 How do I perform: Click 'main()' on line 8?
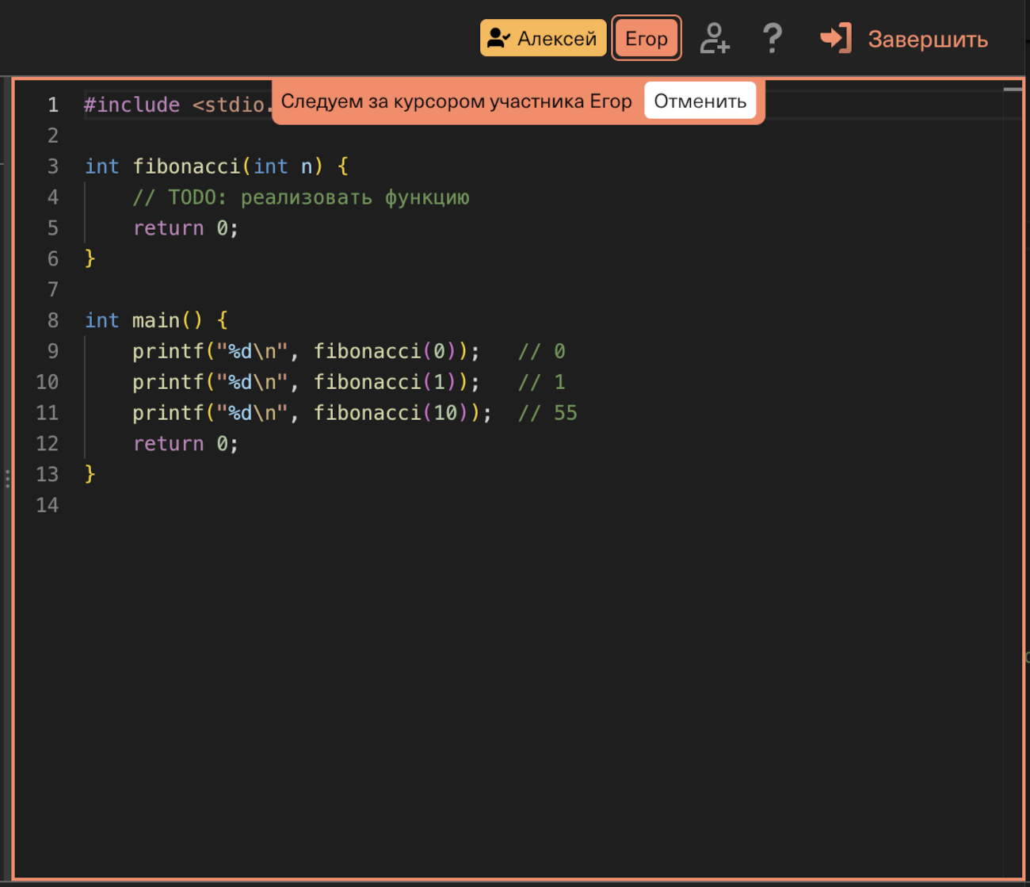(168, 320)
